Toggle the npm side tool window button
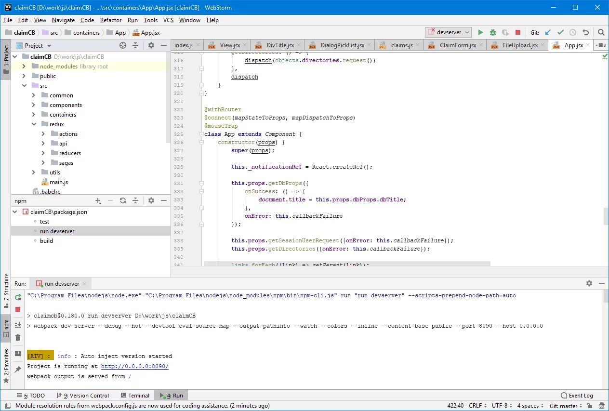609x411 pixels. click(x=6, y=327)
